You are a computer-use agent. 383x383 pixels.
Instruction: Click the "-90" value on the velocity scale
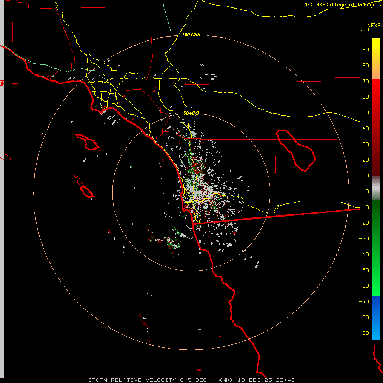[x=364, y=333]
